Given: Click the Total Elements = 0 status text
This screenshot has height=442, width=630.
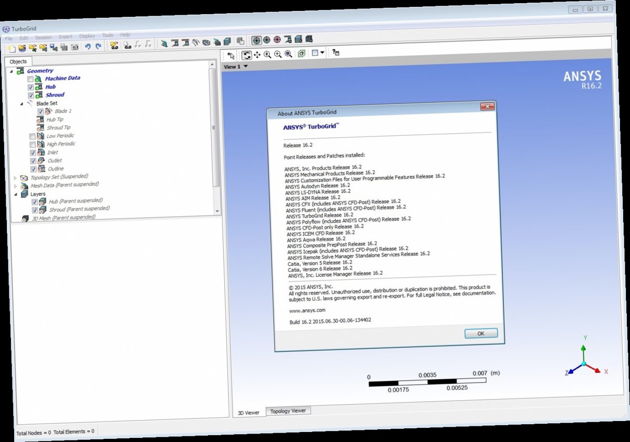Looking at the screenshot, I should click(x=73, y=432).
